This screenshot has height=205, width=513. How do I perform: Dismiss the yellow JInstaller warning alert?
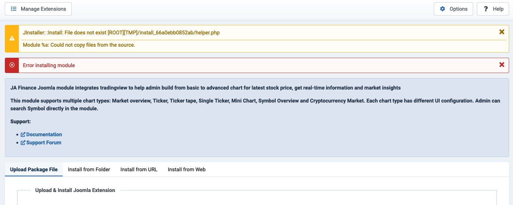click(502, 32)
